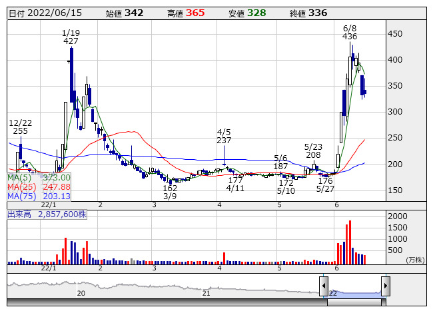Click year 21 in the overview timeline
This screenshot has height=313, width=435.
point(207,293)
